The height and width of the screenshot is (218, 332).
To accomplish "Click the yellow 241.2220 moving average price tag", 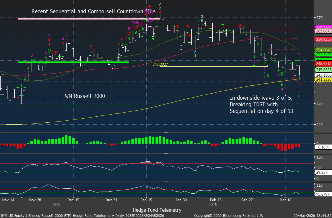I will tap(323, 79).
